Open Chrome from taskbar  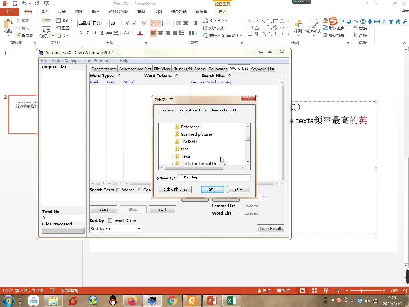[x=172, y=301]
